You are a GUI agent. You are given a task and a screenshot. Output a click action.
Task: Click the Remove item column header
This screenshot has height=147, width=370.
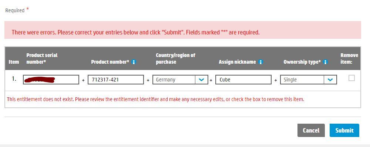(349, 59)
